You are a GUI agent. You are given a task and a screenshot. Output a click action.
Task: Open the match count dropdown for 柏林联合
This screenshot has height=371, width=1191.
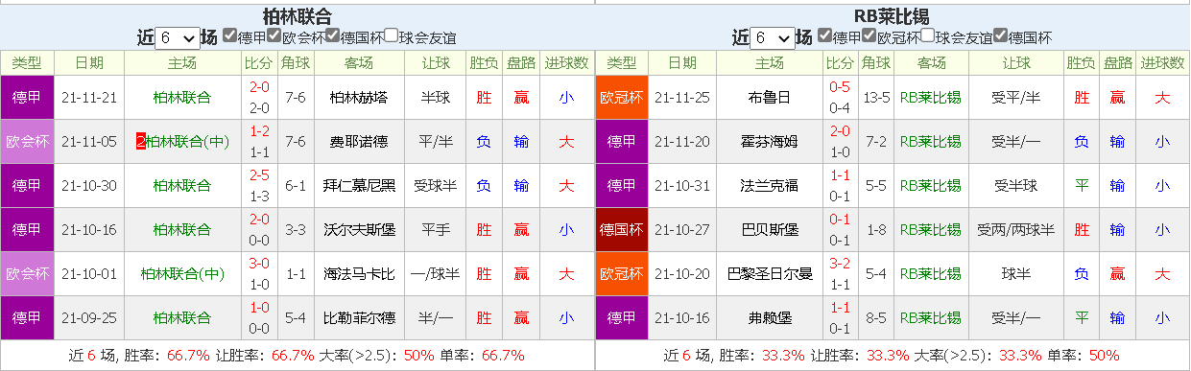tap(177, 38)
